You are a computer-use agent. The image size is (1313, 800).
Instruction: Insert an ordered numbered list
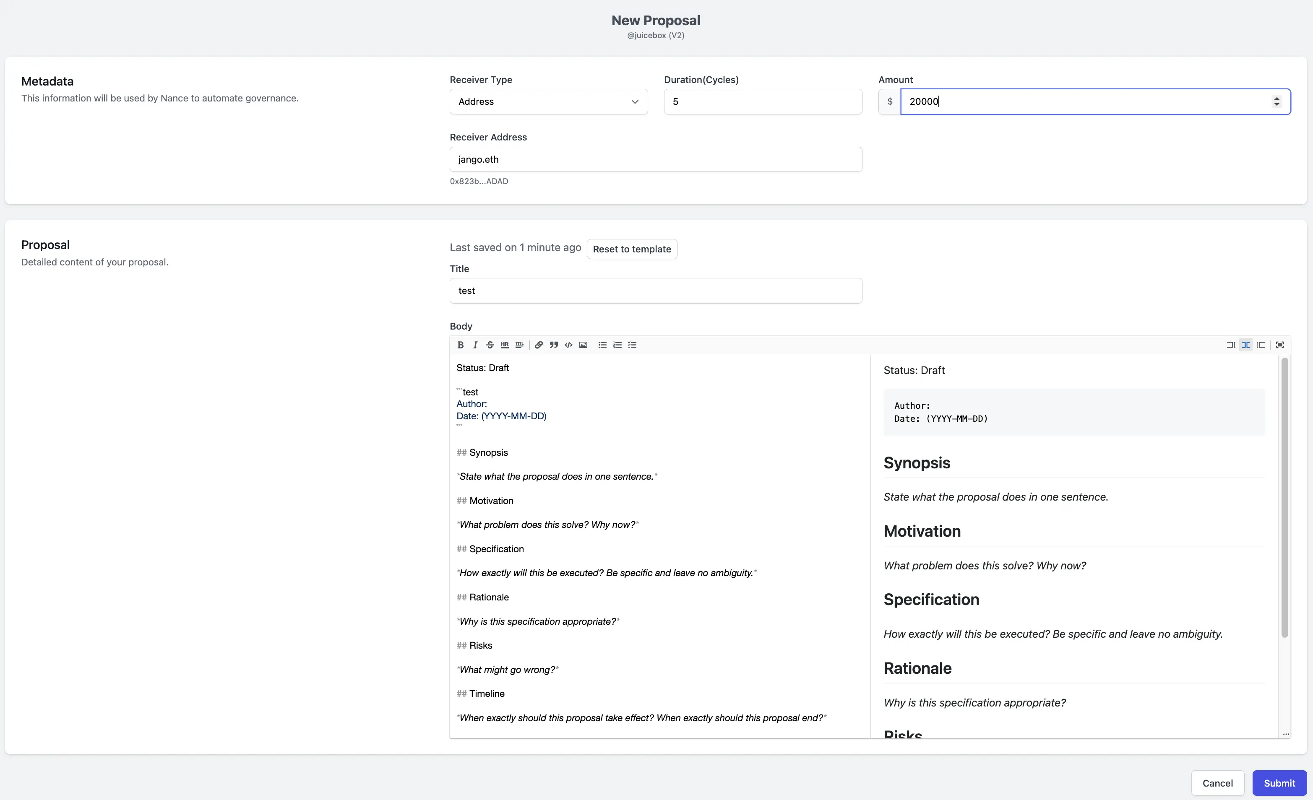point(617,345)
